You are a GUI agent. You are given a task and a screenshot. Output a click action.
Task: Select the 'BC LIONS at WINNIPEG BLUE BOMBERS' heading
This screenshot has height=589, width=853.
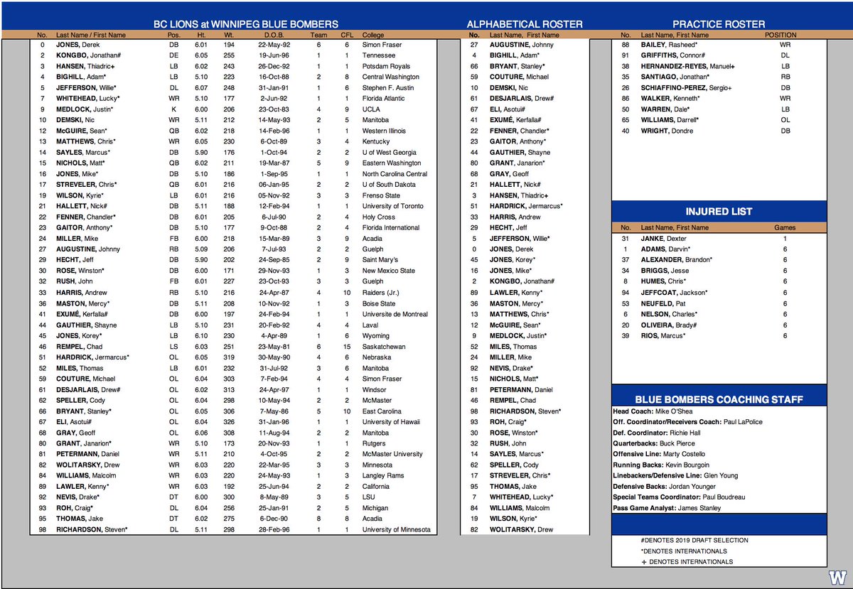[246, 23]
